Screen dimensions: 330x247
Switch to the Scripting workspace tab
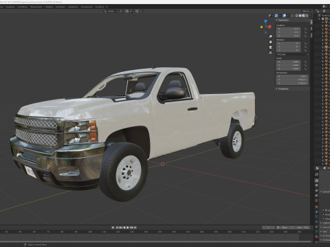coord(99,7)
